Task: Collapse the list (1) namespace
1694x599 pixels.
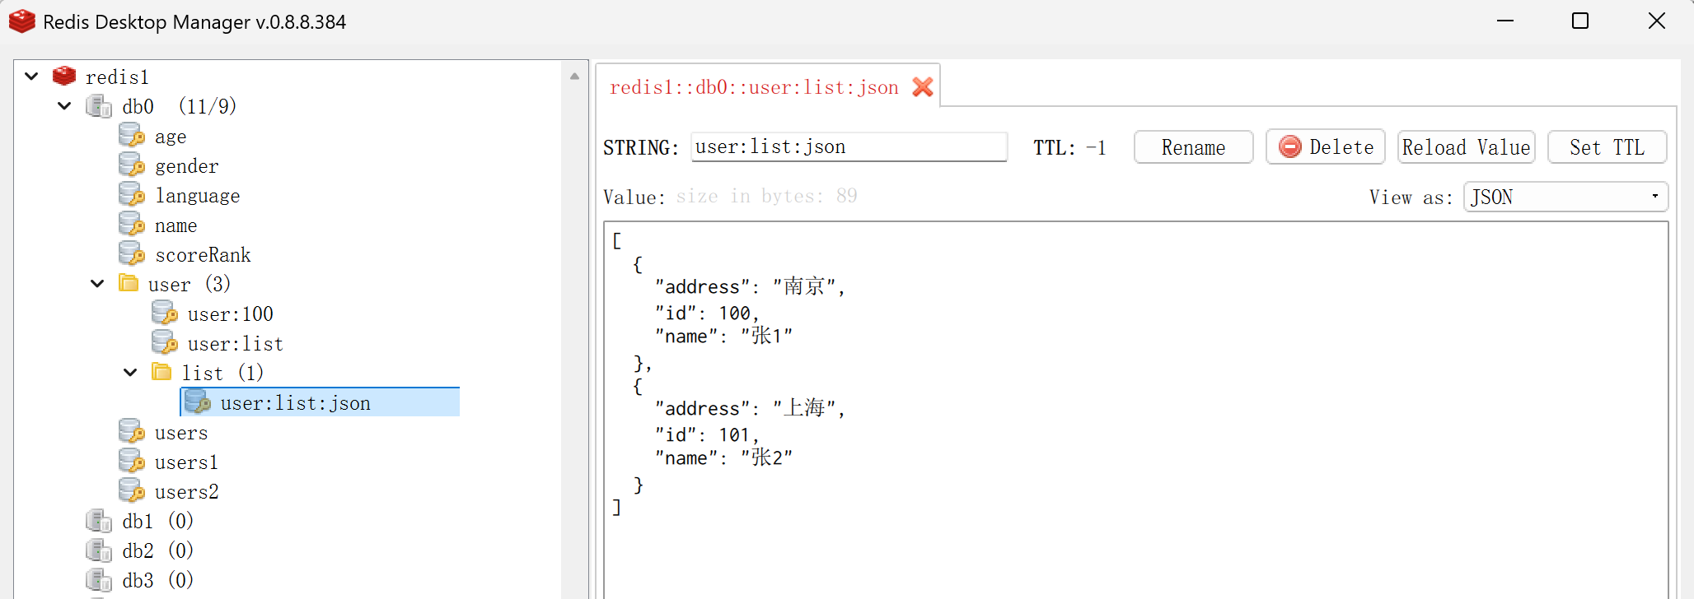Action: coord(130,373)
